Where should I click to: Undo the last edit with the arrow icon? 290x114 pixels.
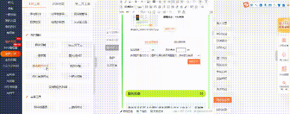coord(171,12)
